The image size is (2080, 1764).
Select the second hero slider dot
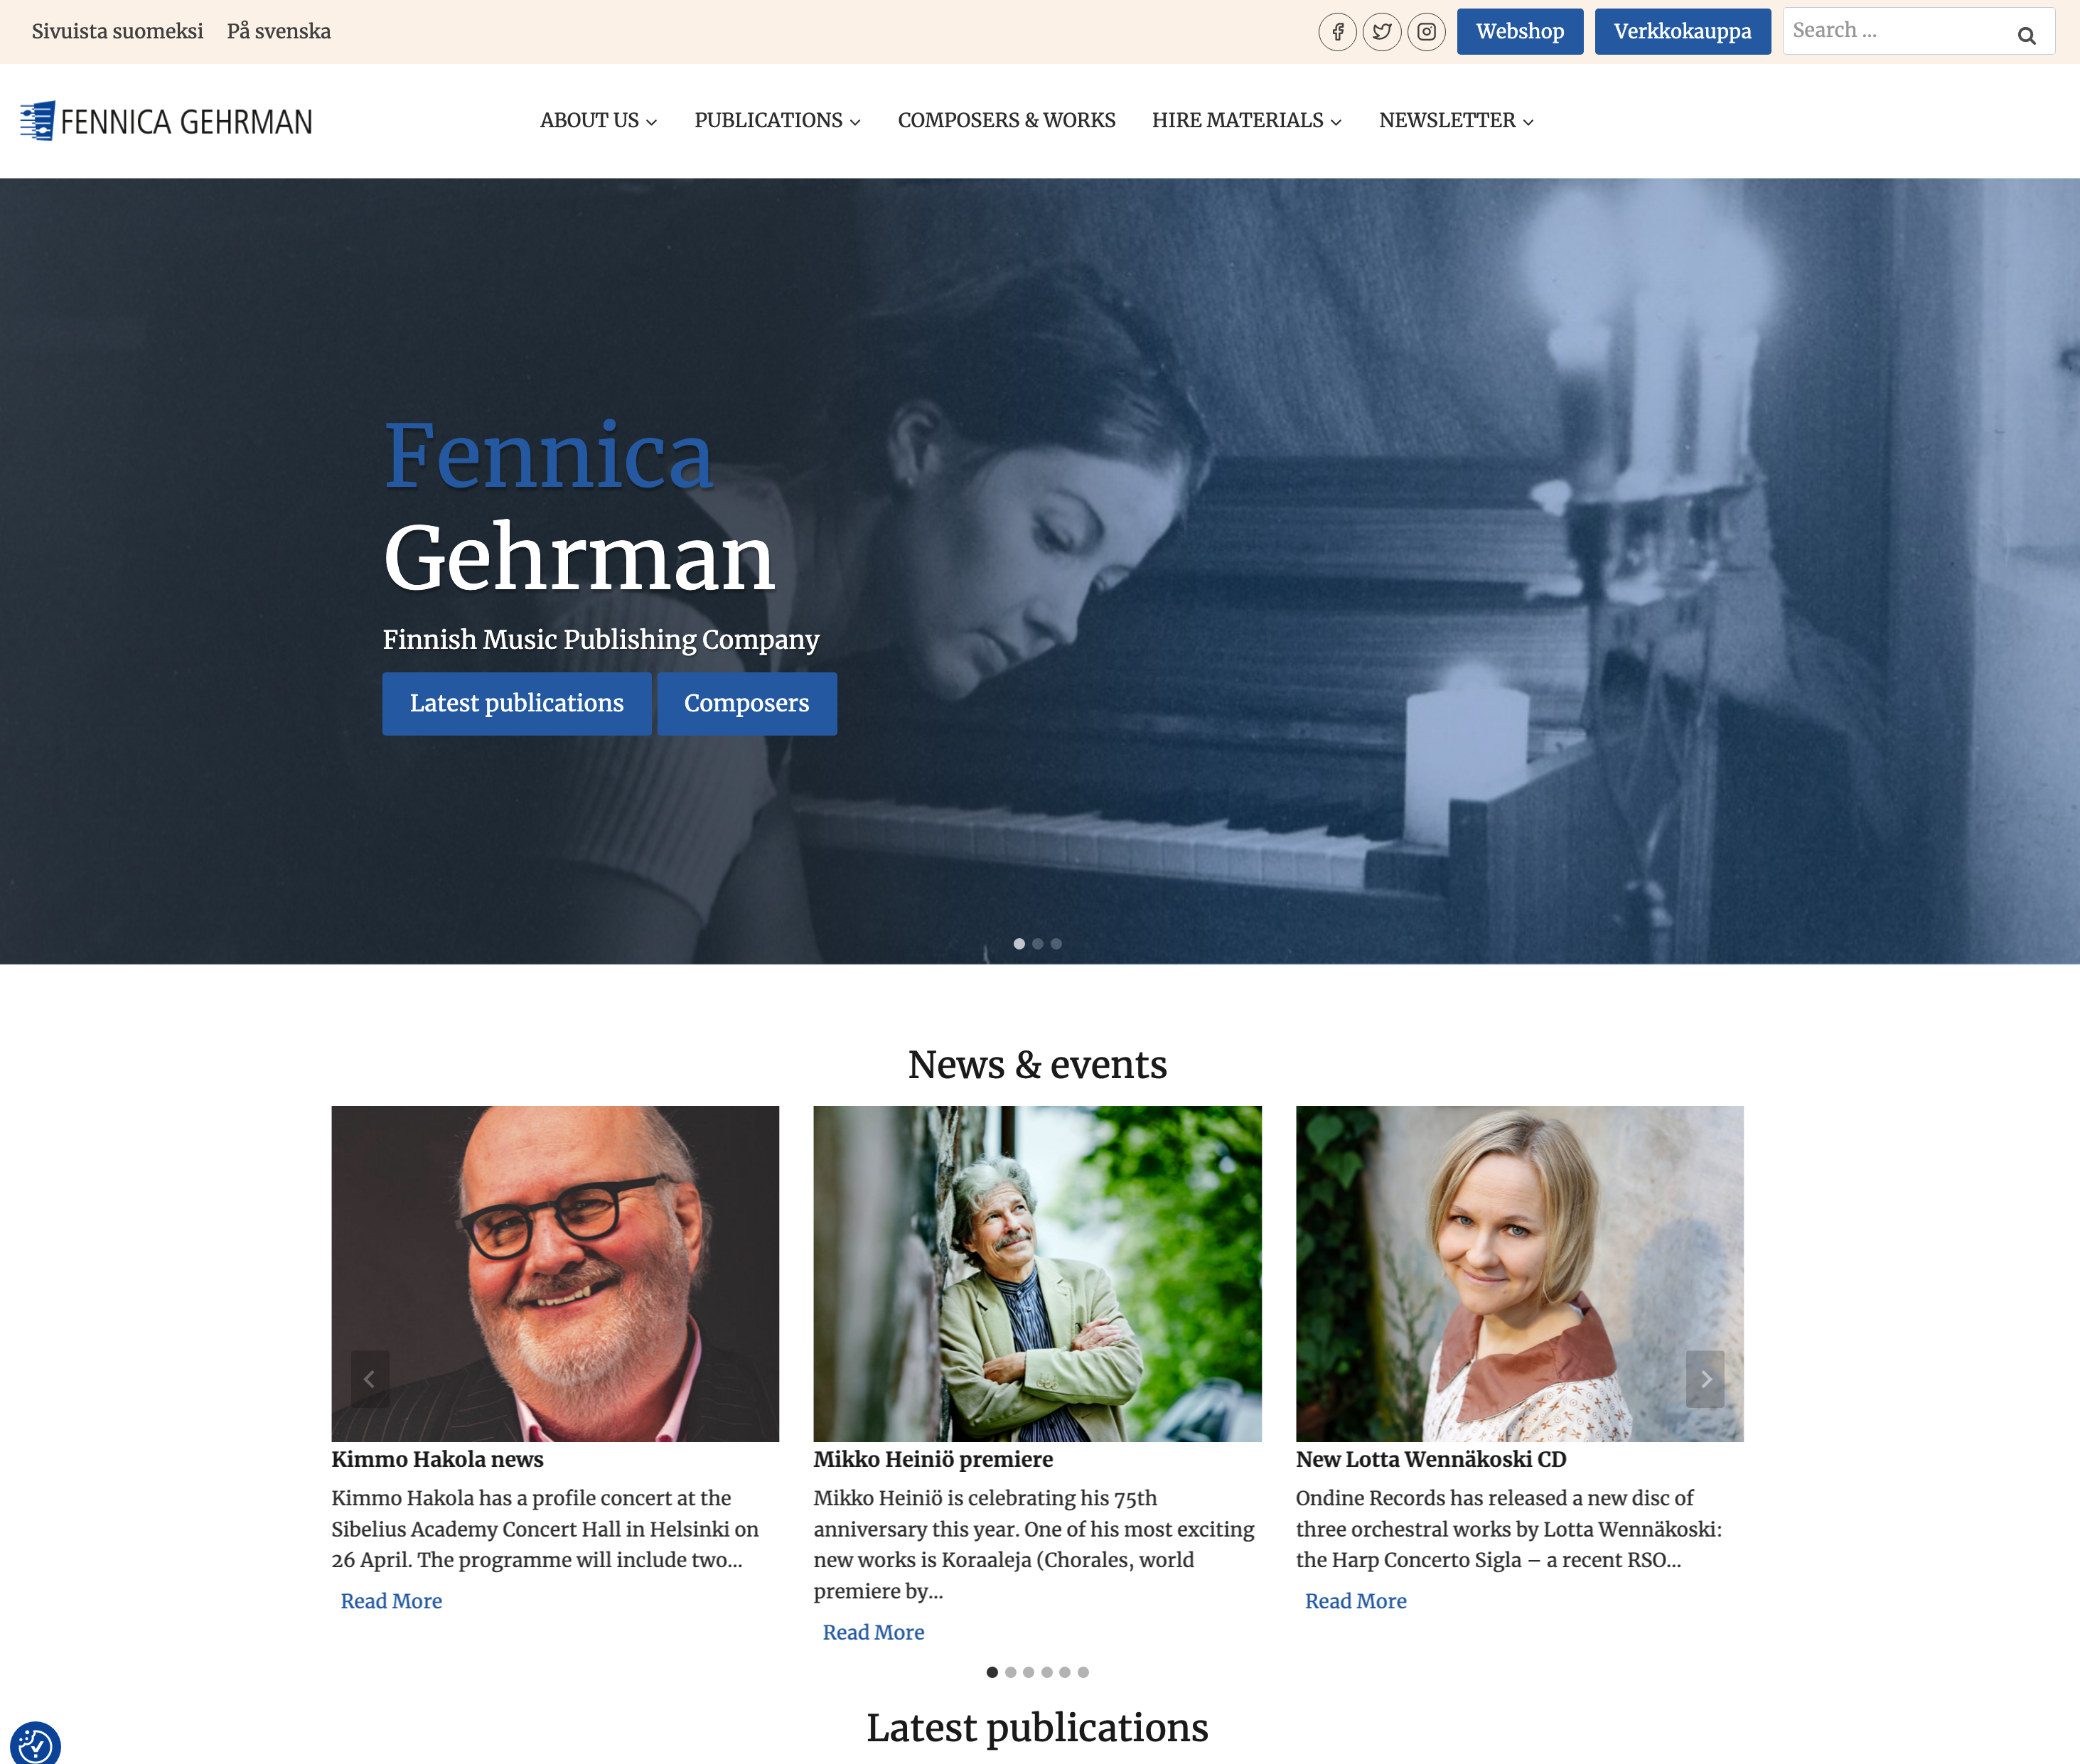coord(1038,944)
